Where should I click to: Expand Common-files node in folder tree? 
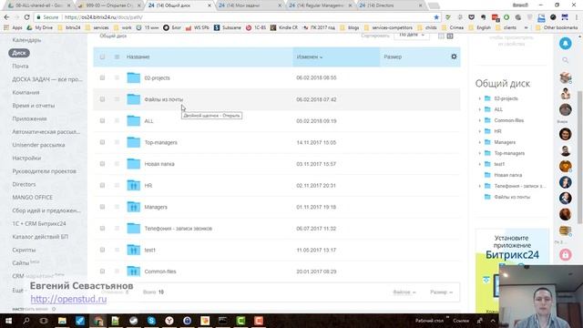pos(480,120)
